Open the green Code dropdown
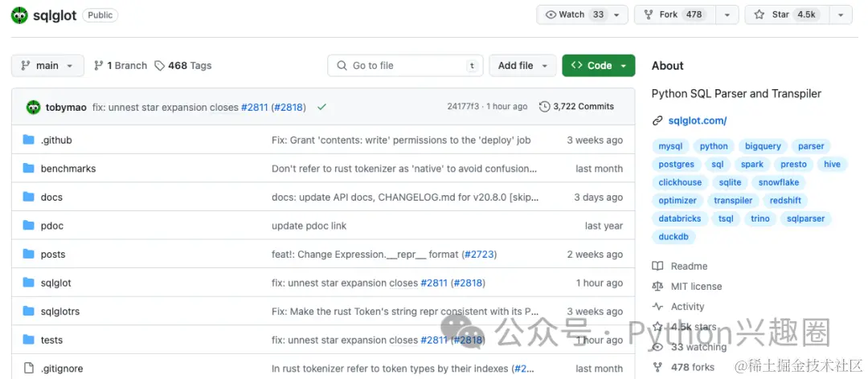Viewport: 868px width, 379px height. pos(599,65)
